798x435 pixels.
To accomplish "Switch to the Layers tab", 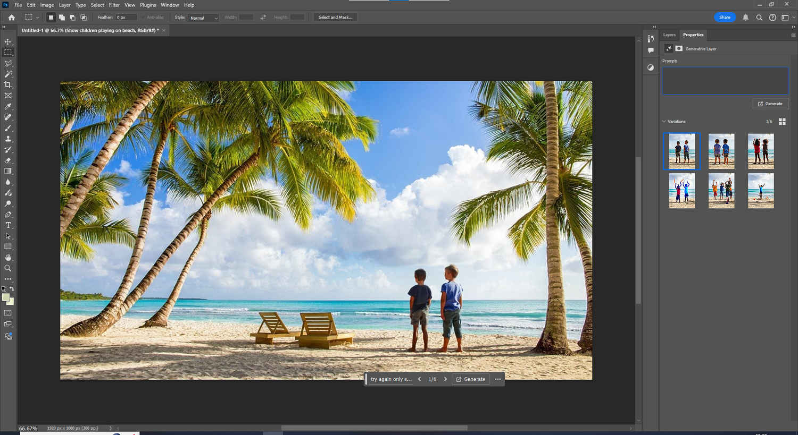I will pyautogui.click(x=669, y=35).
